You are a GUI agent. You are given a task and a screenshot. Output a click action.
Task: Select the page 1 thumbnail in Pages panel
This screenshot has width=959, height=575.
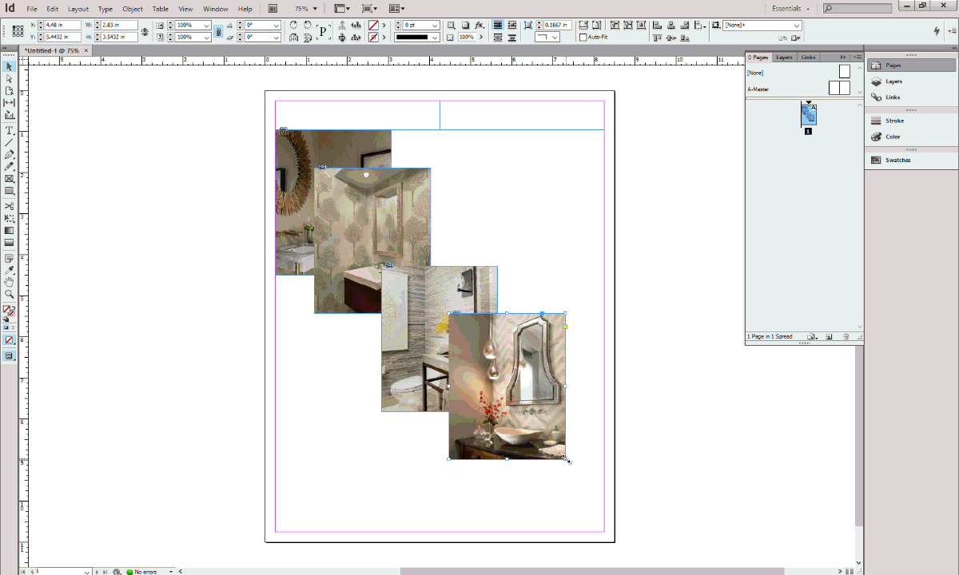coord(809,113)
